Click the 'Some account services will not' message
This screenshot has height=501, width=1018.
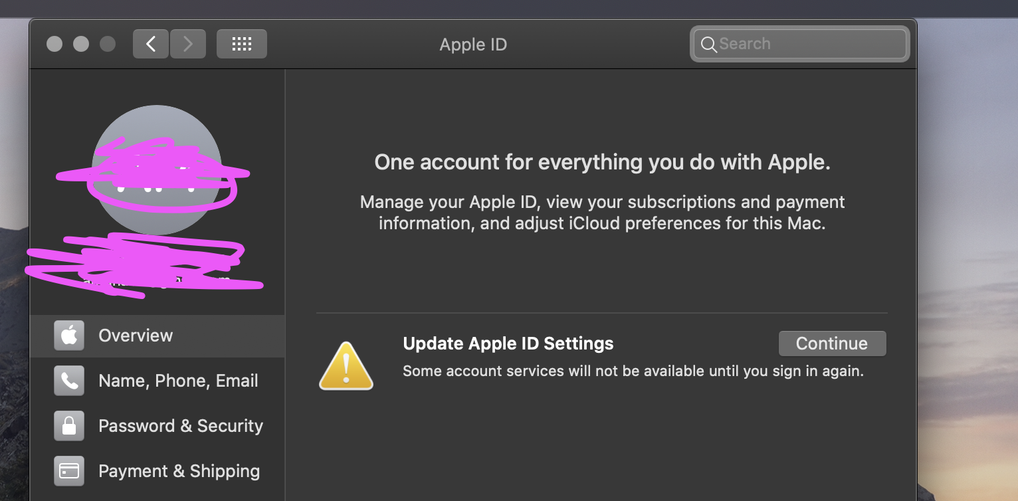click(633, 371)
